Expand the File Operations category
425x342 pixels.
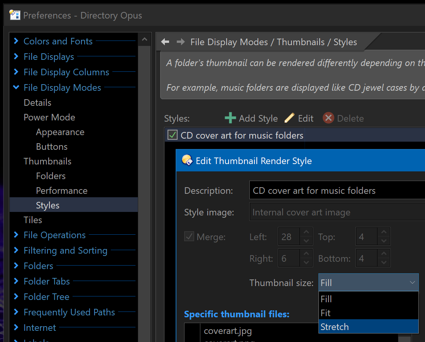pos(16,235)
